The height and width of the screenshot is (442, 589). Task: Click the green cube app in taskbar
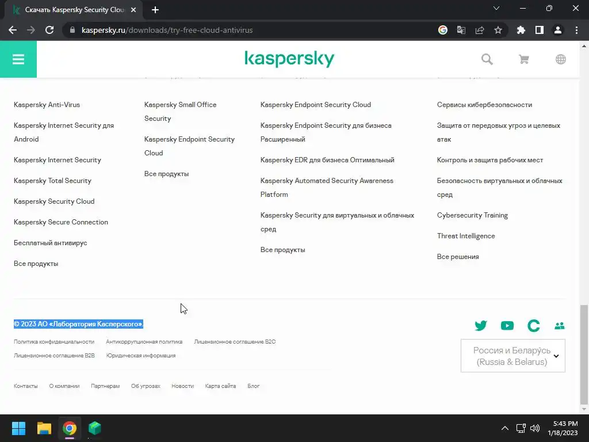pyautogui.click(x=95, y=428)
